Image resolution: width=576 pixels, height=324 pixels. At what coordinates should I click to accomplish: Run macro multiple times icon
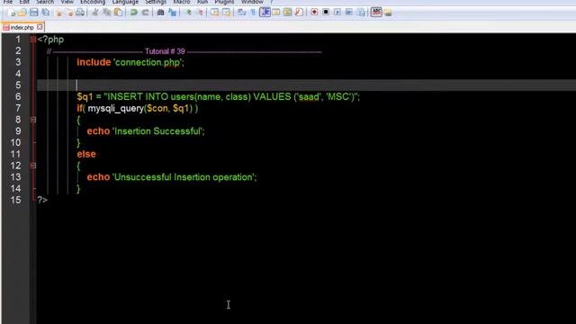tap(349, 13)
